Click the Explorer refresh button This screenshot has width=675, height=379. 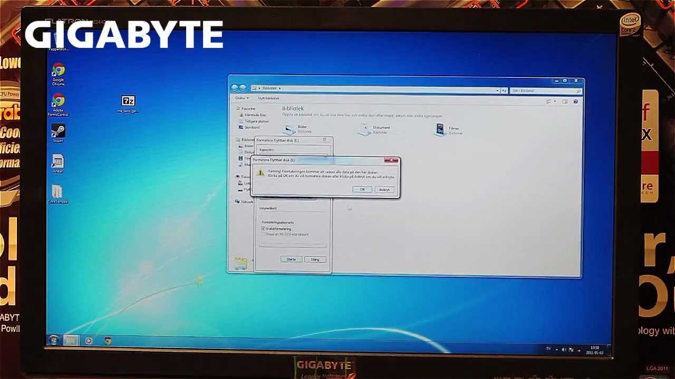click(x=504, y=91)
